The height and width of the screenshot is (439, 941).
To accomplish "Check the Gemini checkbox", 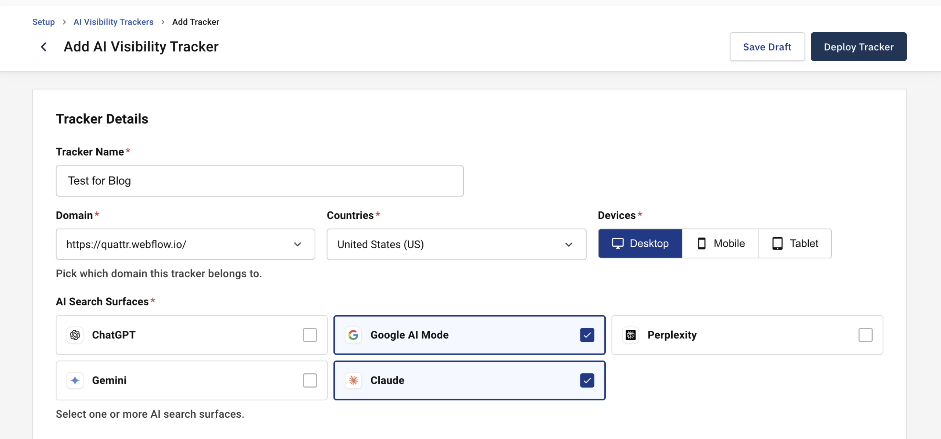I will [310, 380].
